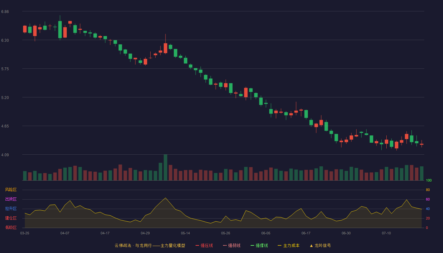Click the 4.09 price axis label
The height and width of the screenshot is (253, 443).
click(5, 155)
